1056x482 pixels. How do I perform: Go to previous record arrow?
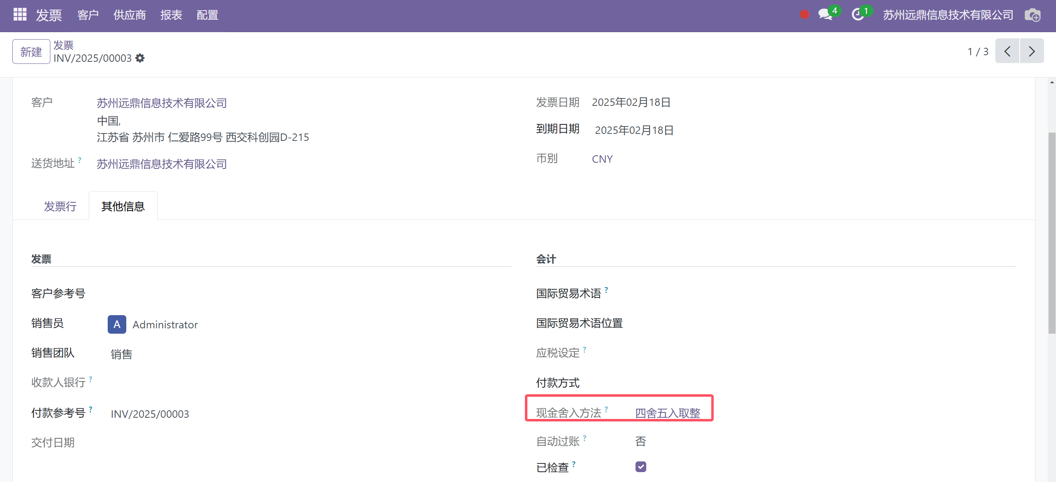coord(1007,51)
